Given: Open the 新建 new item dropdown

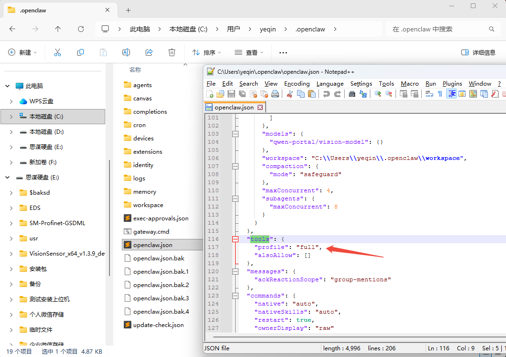Looking at the screenshot, I should [22, 52].
